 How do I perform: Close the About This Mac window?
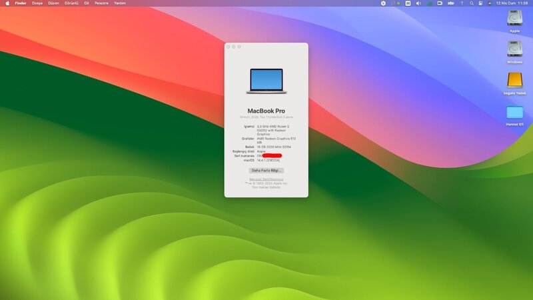pyautogui.click(x=228, y=47)
